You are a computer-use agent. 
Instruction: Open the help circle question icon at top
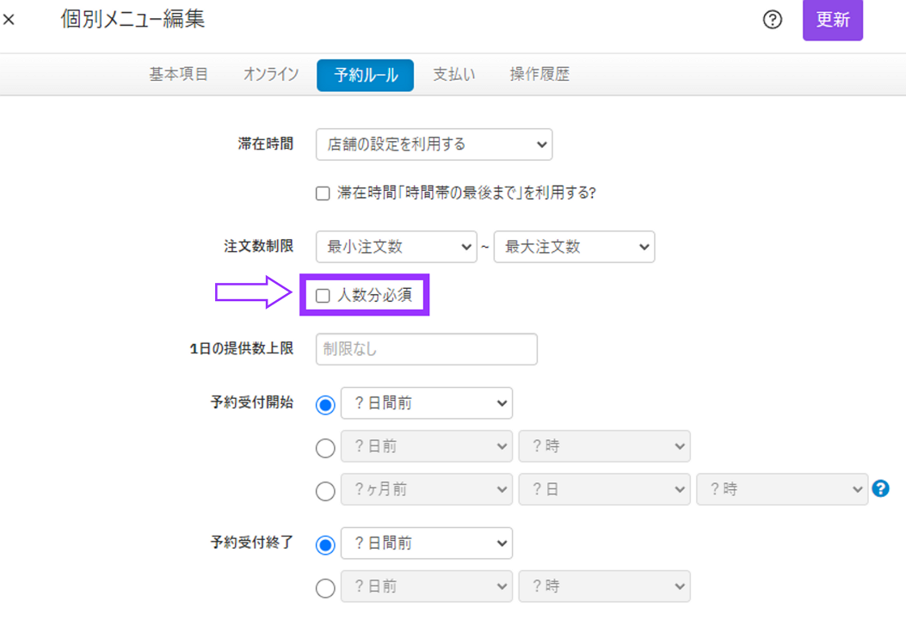coord(773,20)
